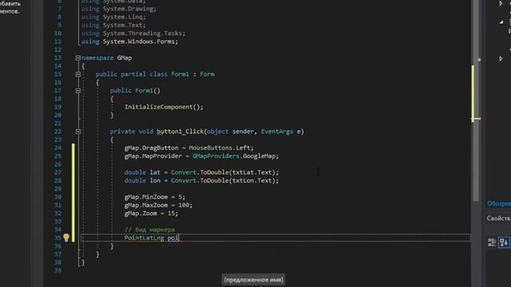Collapse the expanded Solution Explorer tree node
Viewport: 511px width, 287px height.
point(501,22)
